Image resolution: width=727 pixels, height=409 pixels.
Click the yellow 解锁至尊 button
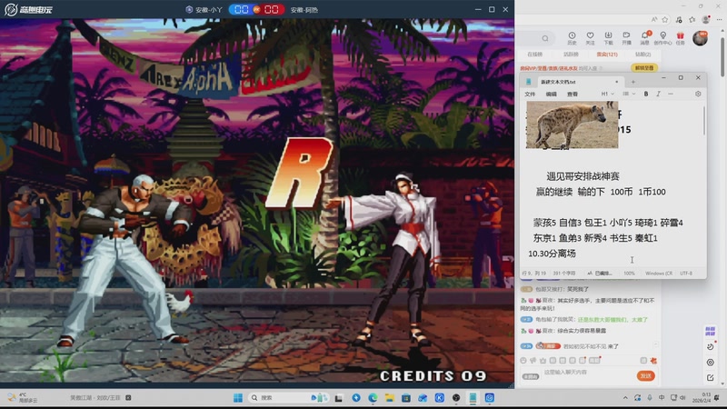[x=644, y=67]
